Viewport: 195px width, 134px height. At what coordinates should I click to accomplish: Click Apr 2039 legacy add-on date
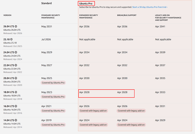click(x=160, y=52)
